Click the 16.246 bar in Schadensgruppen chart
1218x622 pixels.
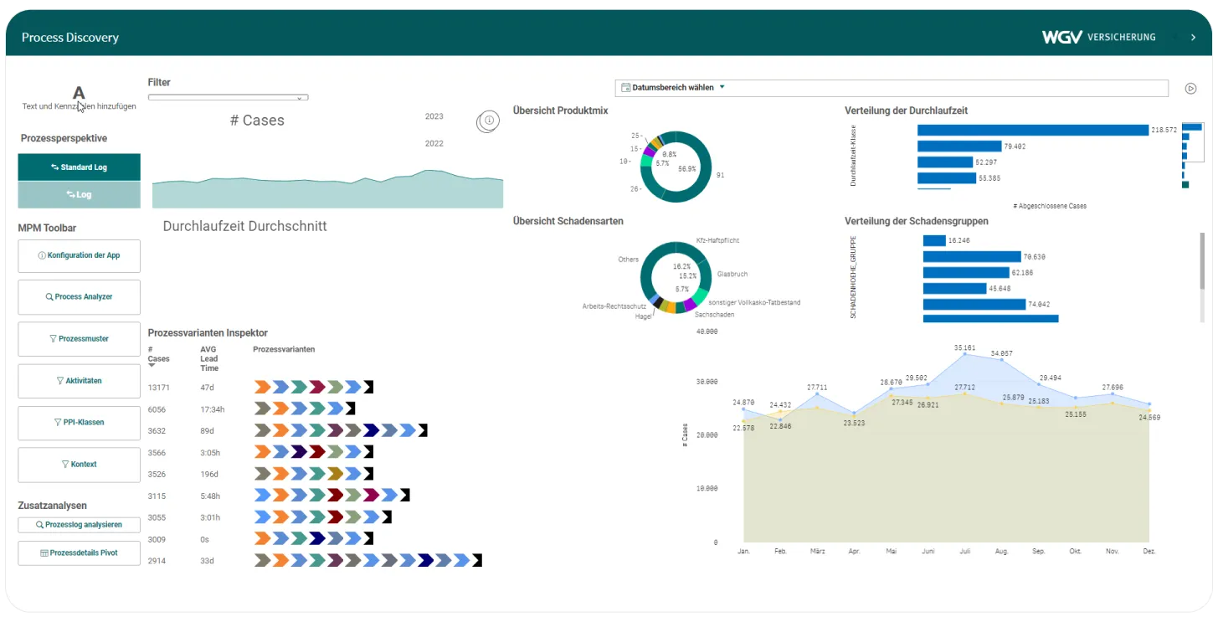pos(934,240)
